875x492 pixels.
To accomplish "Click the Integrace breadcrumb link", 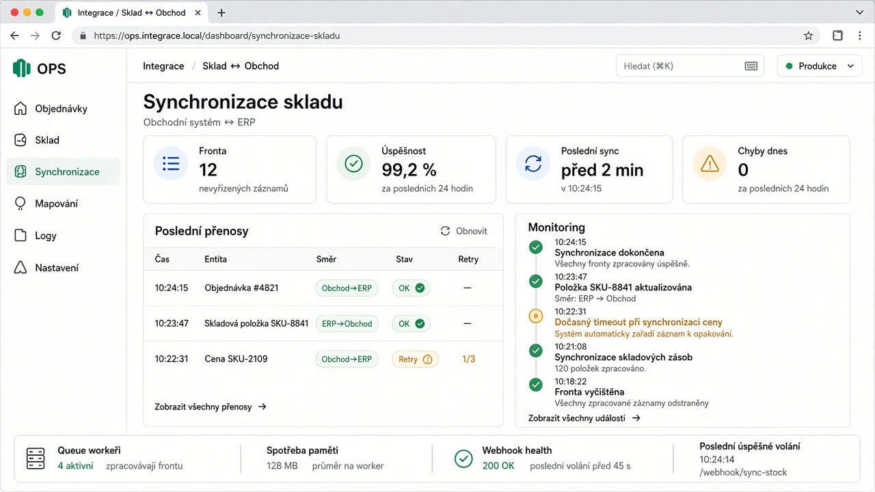I will (163, 66).
